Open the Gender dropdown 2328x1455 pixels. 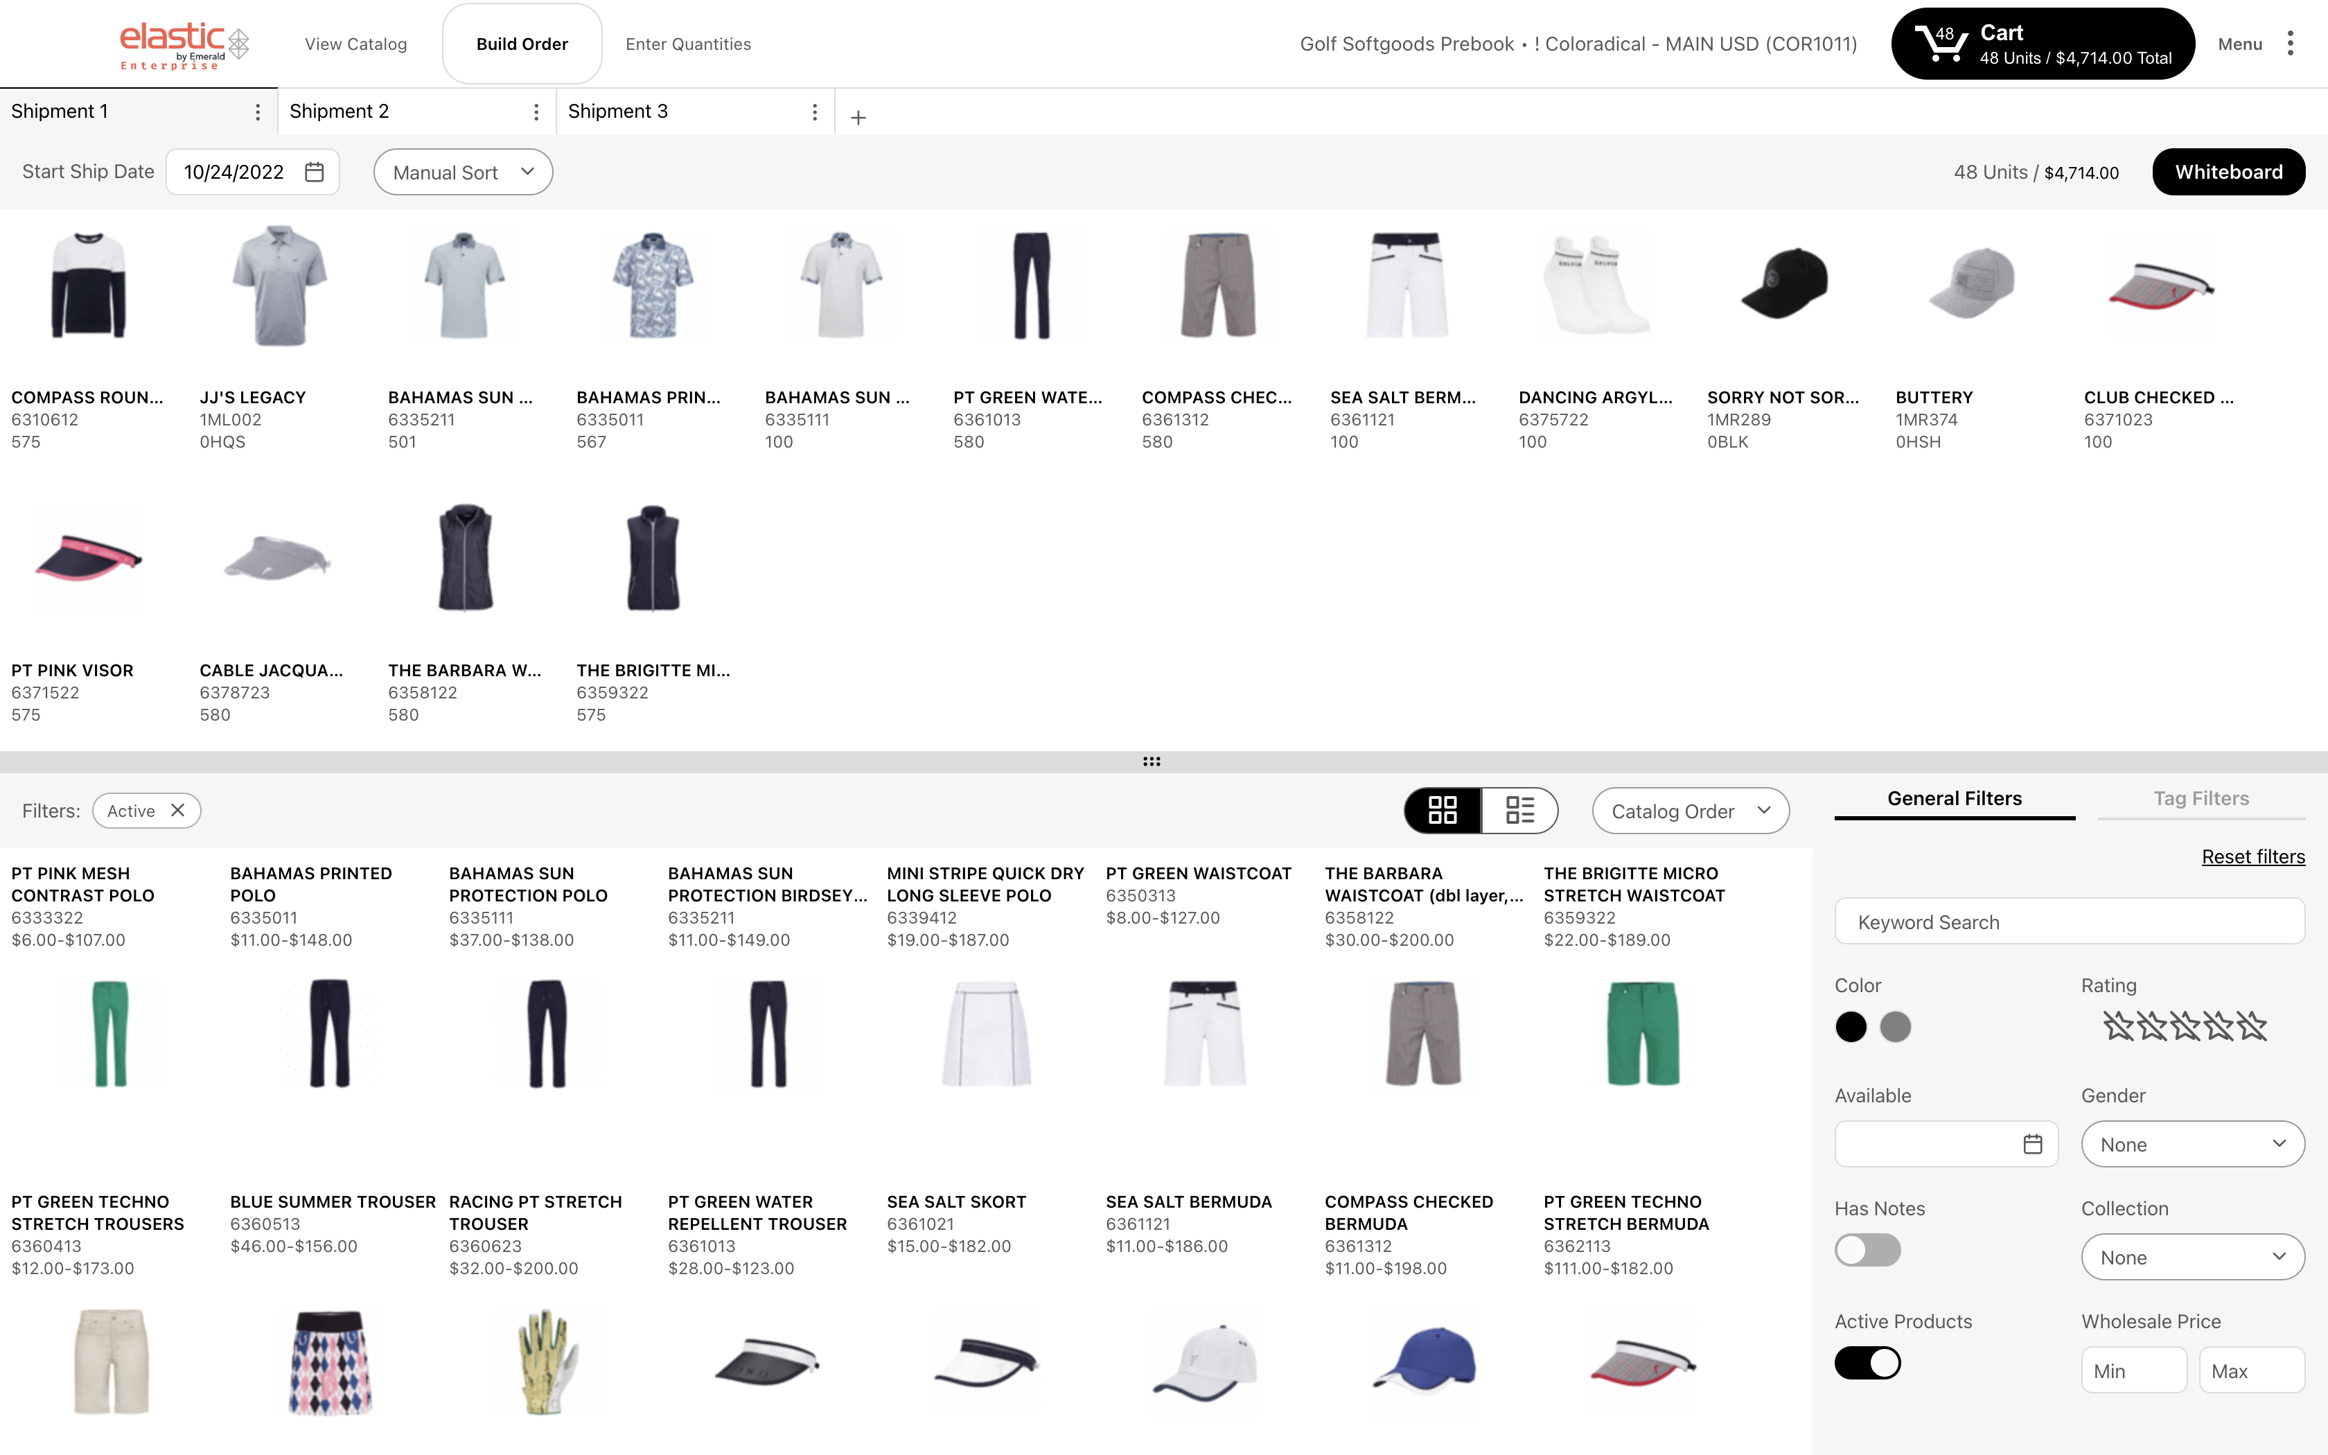click(x=2192, y=1143)
